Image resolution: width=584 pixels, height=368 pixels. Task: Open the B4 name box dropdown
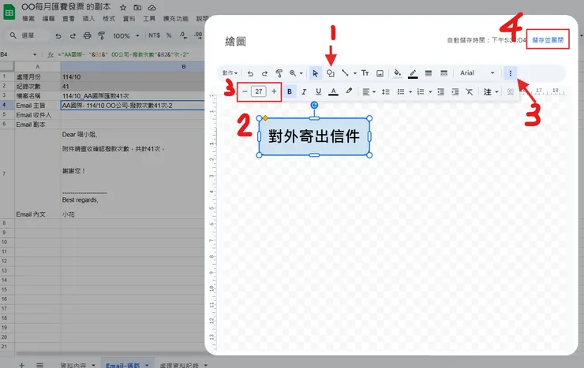click(x=35, y=54)
